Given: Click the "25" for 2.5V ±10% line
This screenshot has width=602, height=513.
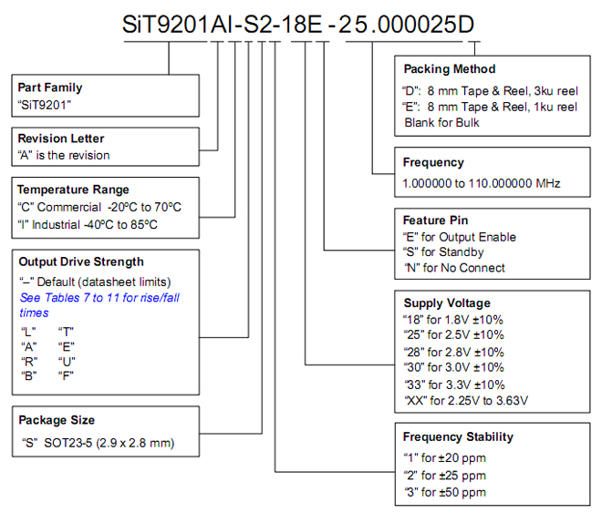Looking at the screenshot, I should tap(454, 334).
